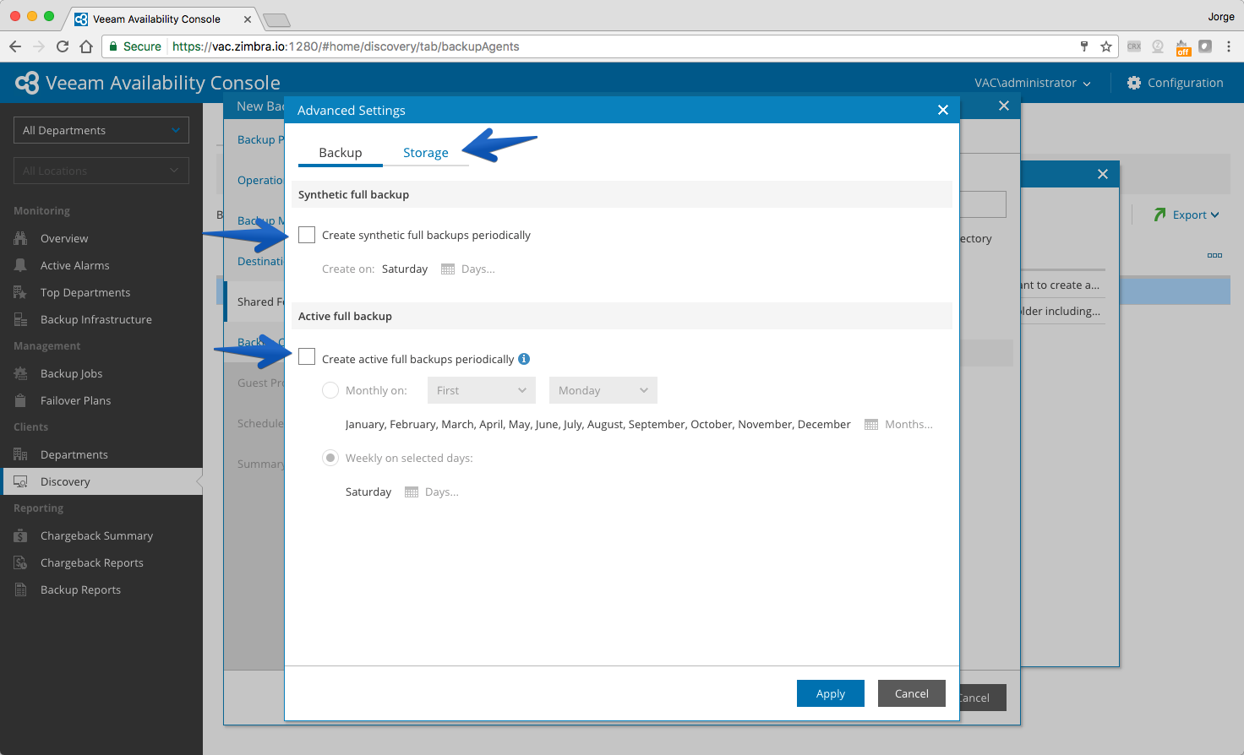Open the All Departments dropdown

click(x=101, y=130)
